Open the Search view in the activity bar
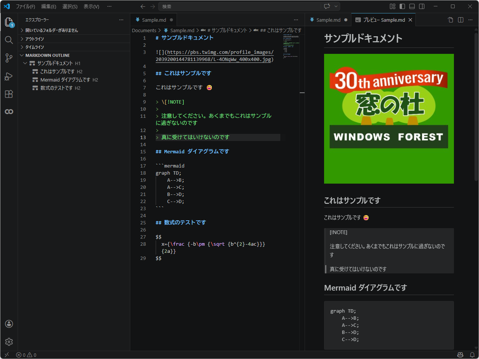 coord(9,40)
